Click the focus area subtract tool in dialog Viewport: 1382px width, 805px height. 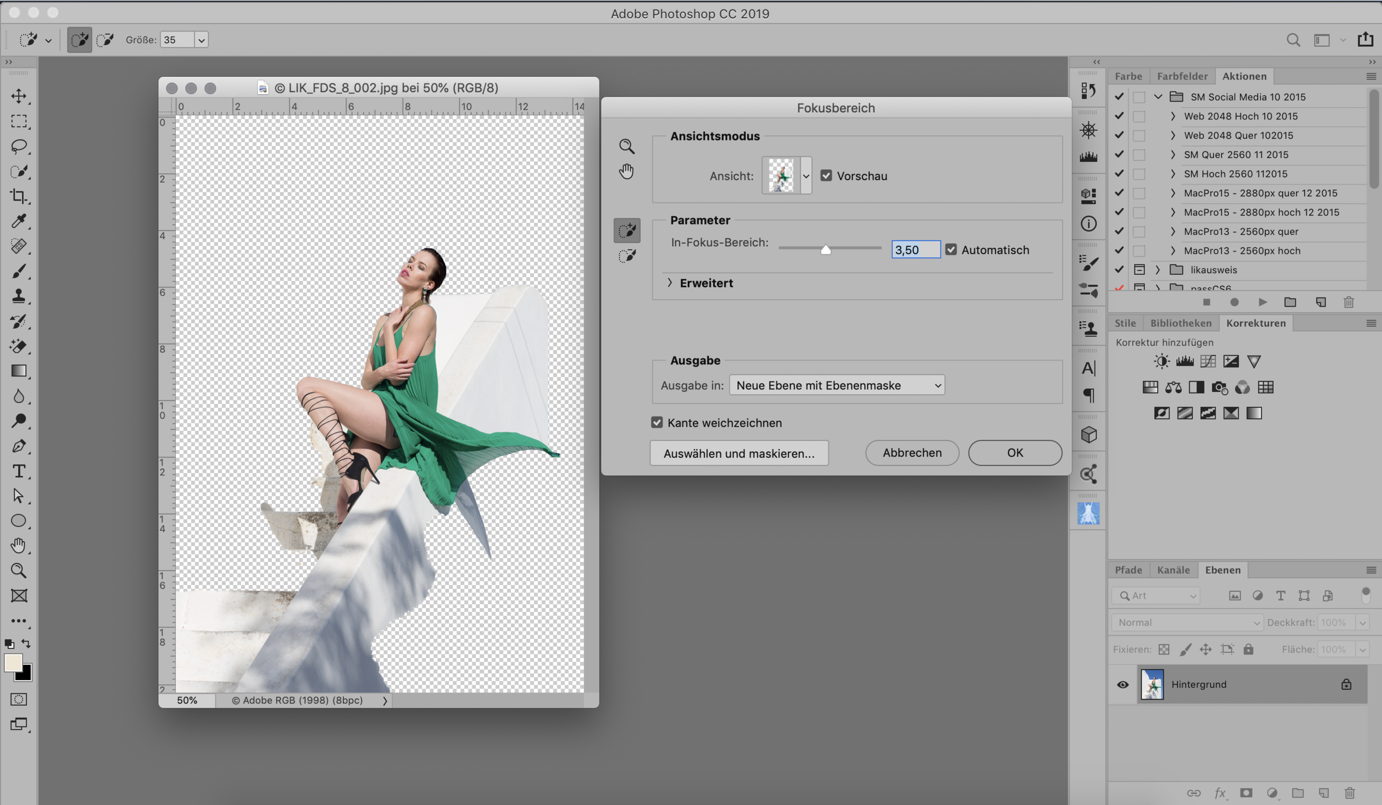coord(627,256)
